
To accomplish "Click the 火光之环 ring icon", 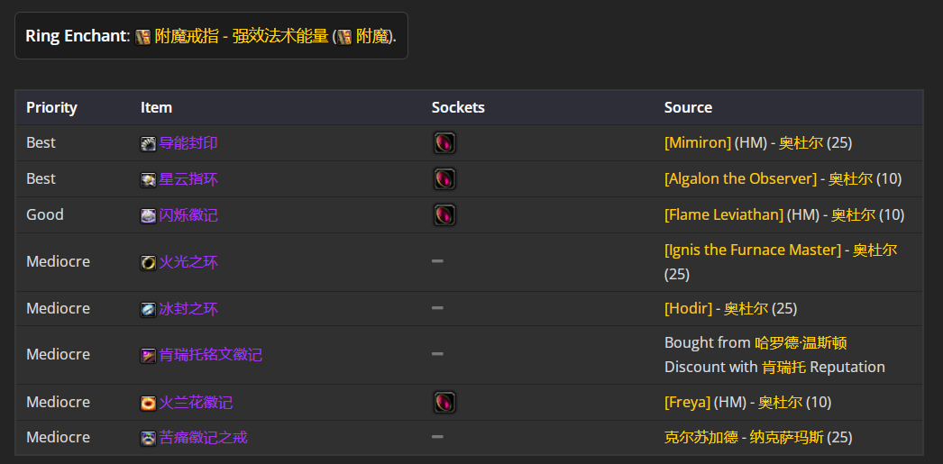I will (x=148, y=263).
